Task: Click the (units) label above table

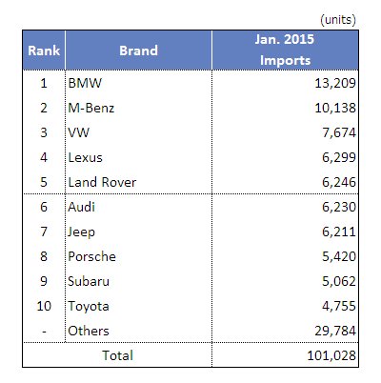Action: (338, 20)
